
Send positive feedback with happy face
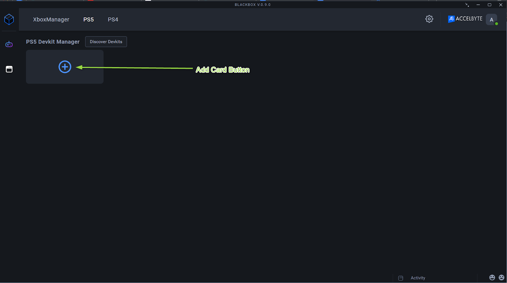[x=492, y=278]
